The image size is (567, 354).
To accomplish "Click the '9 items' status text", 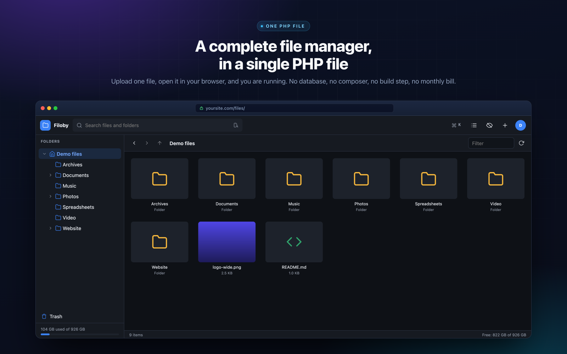I will [136, 335].
